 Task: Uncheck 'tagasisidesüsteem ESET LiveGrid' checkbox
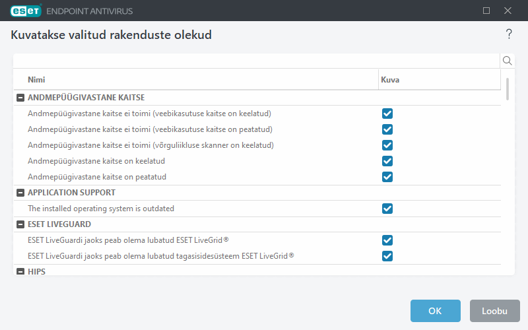click(x=387, y=256)
